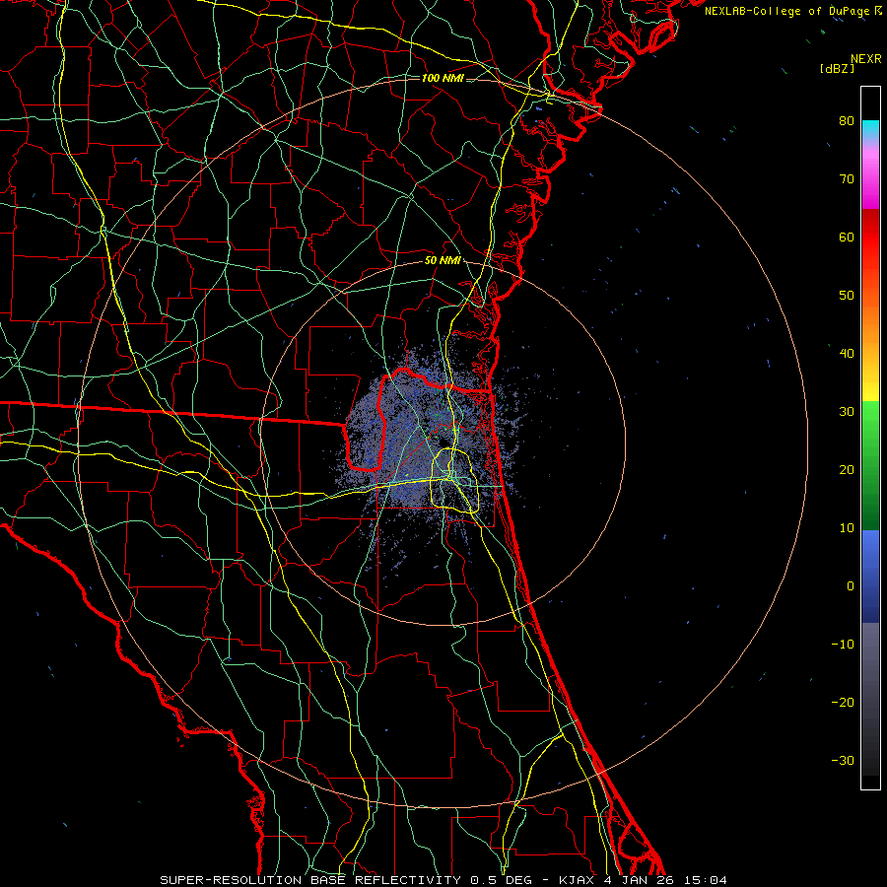Pick the bright green band of color bar

pos(870,422)
